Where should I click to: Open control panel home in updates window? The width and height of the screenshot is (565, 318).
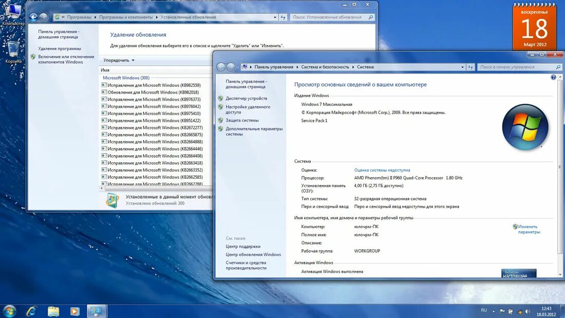coord(59,34)
